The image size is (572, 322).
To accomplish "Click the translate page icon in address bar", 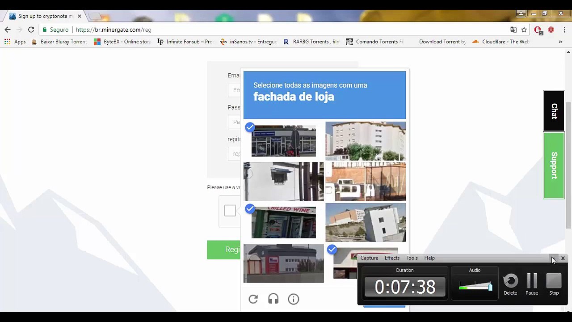I will (513, 30).
